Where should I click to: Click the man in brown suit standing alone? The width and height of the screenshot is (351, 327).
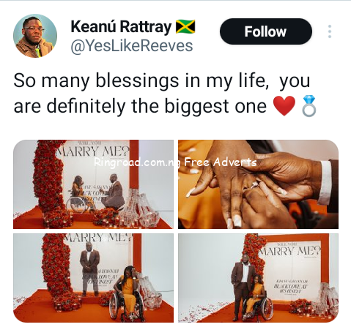(x=89, y=268)
